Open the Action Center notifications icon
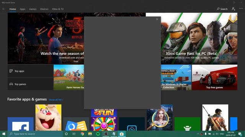The width and height of the screenshot is (245, 137). [240, 134]
